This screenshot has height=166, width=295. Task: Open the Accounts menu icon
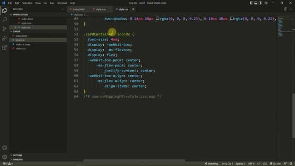[5, 148]
